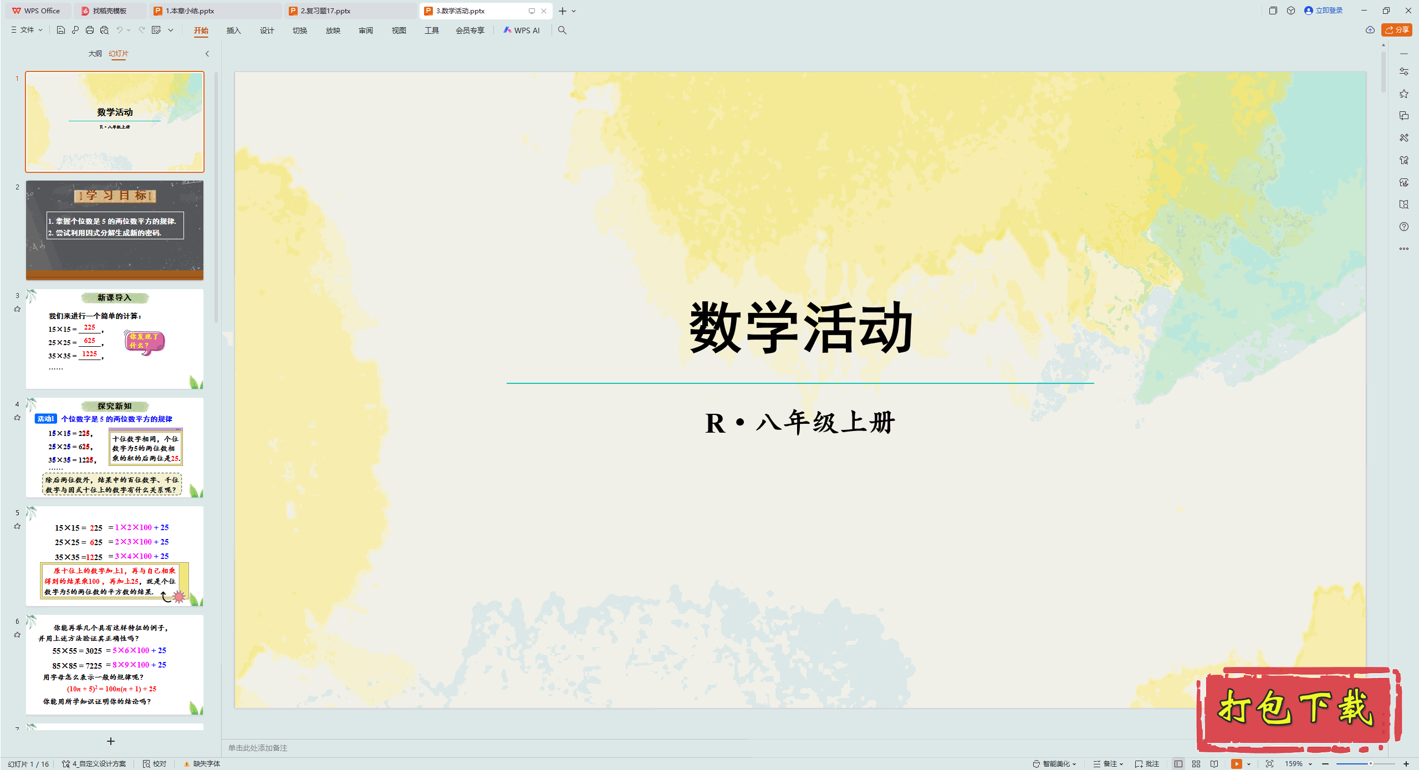1419x770 pixels.
Task: Click the notes field 单击此处添加备注
Action: pyautogui.click(x=258, y=748)
